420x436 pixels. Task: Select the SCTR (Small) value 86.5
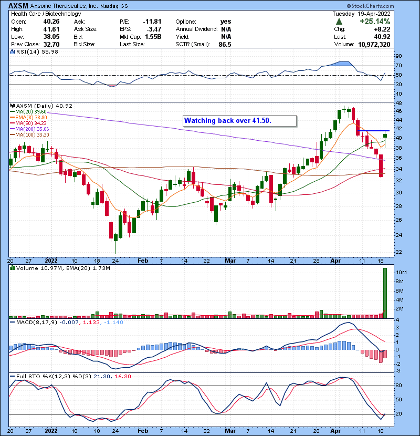pos(225,44)
